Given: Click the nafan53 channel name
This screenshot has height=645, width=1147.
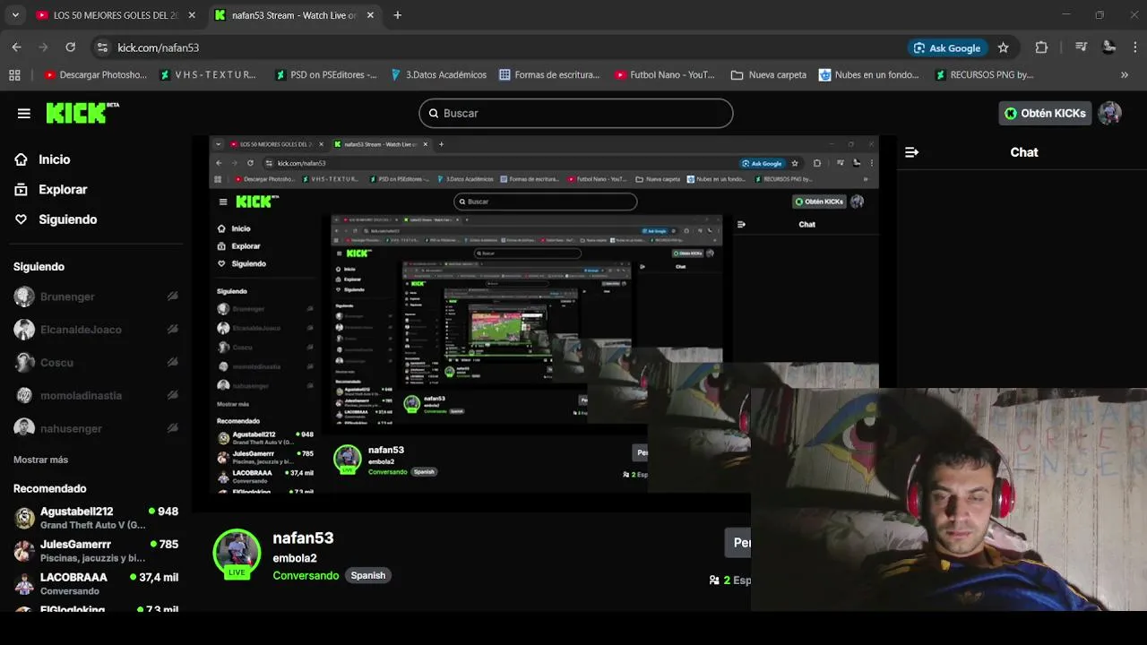Looking at the screenshot, I should (303, 538).
